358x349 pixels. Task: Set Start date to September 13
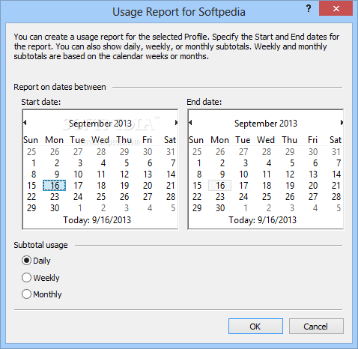click(x=148, y=174)
